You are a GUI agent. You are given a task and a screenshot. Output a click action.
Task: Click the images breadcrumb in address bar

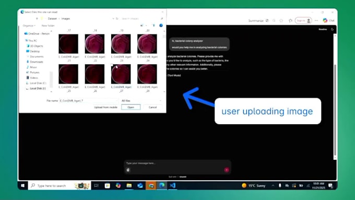pyautogui.click(x=66, y=19)
